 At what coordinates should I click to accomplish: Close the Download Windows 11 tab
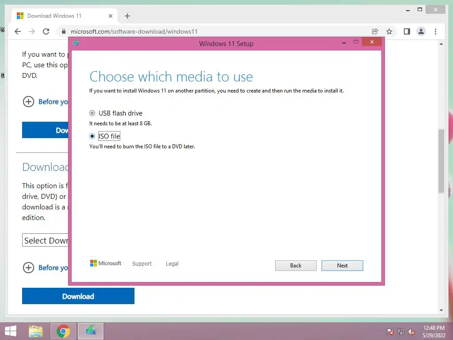(x=110, y=16)
